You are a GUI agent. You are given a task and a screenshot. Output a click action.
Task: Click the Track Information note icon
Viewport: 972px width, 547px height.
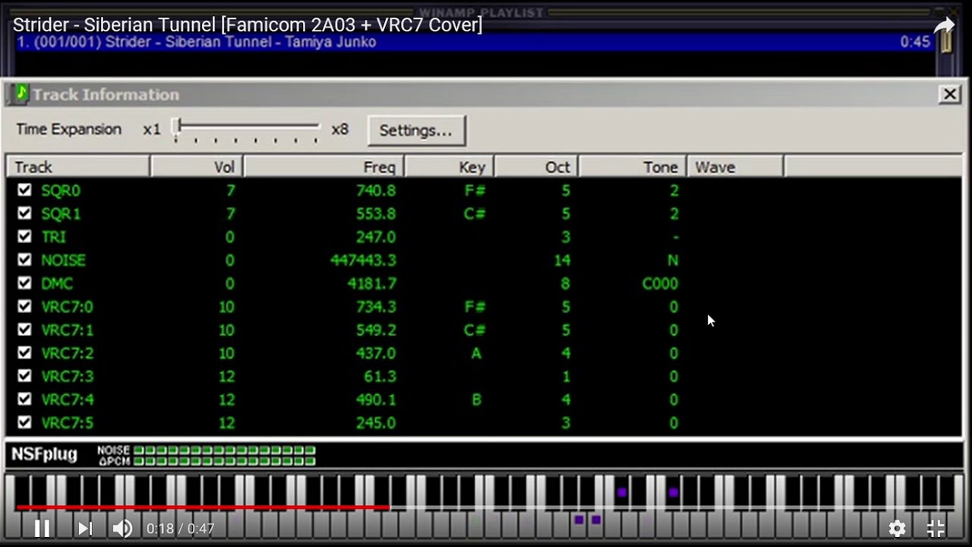(x=21, y=93)
